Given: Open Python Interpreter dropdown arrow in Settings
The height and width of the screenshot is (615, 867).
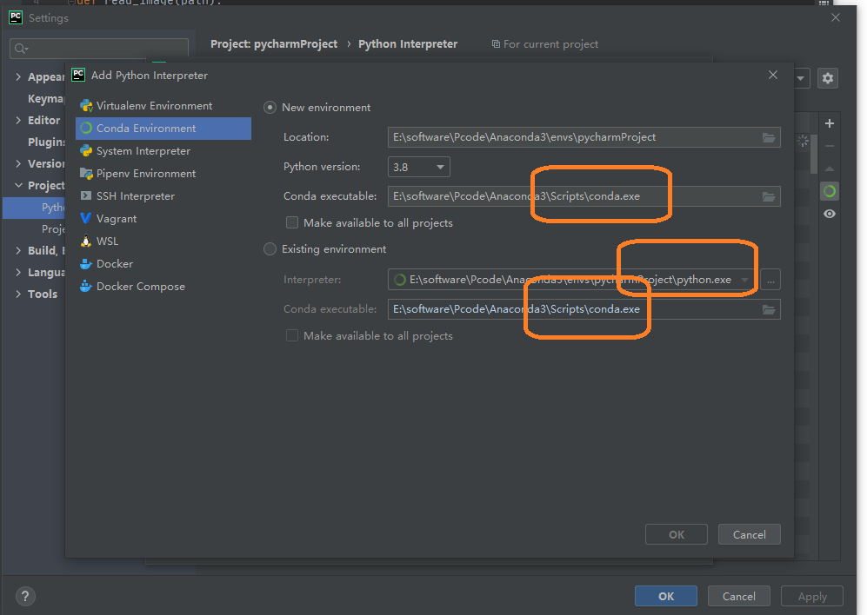Looking at the screenshot, I should pyautogui.click(x=801, y=78).
